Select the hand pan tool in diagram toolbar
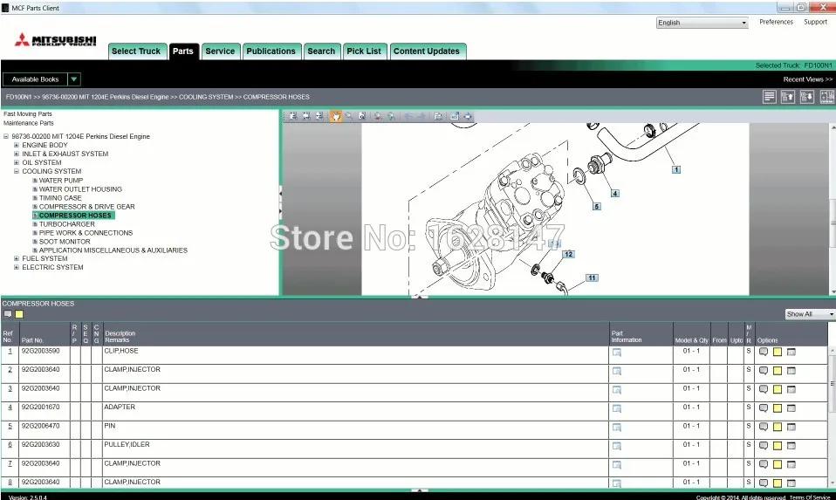This screenshot has height=500, width=836. pyautogui.click(x=335, y=116)
